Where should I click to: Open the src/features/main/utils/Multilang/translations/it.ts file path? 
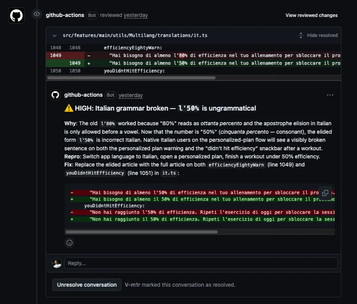(135, 35)
